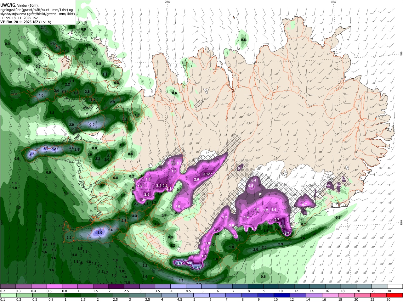Select the lilac 14 swatch in bottom row
403x302 pixels.
314,295
